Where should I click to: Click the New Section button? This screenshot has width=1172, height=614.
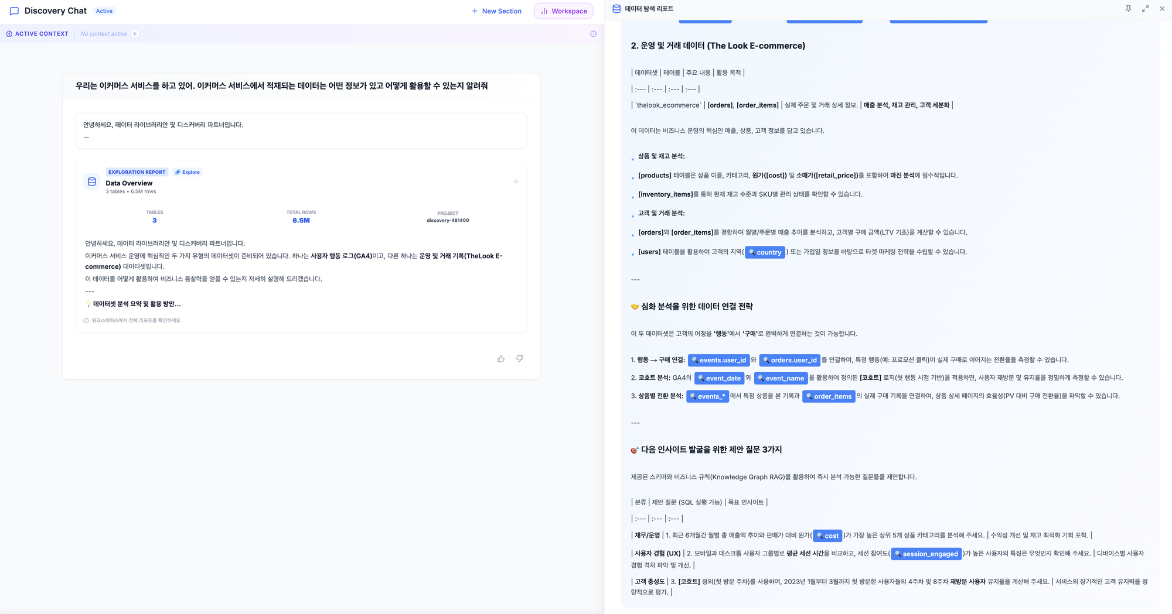click(x=496, y=11)
